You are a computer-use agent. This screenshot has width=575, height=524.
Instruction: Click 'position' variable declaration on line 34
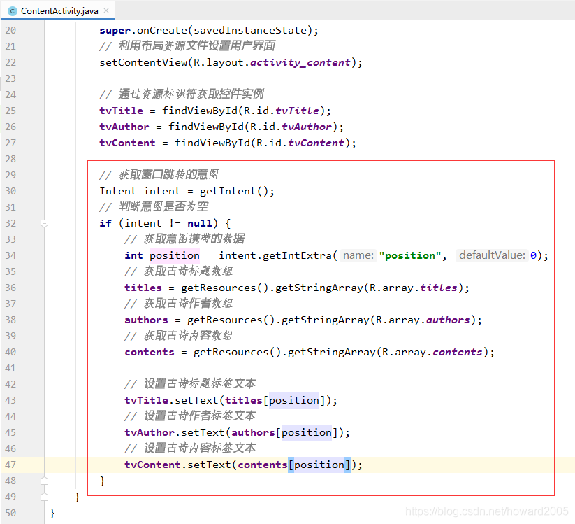tap(175, 255)
